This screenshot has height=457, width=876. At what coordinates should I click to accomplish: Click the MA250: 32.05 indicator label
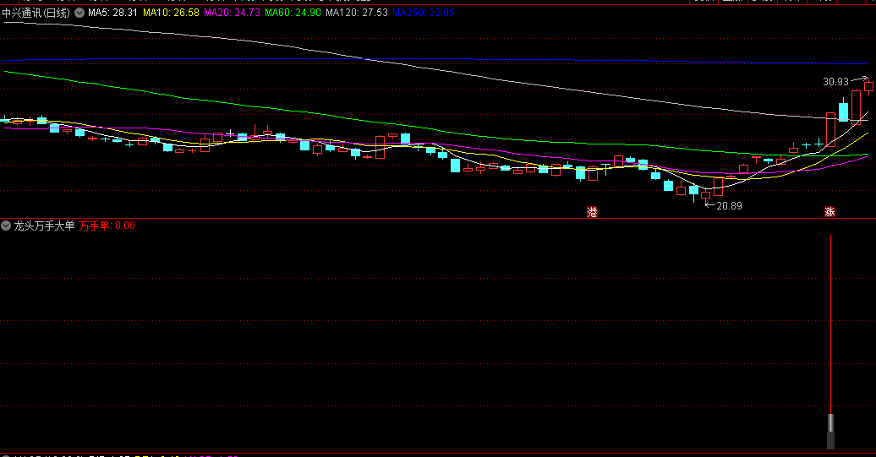424,13
